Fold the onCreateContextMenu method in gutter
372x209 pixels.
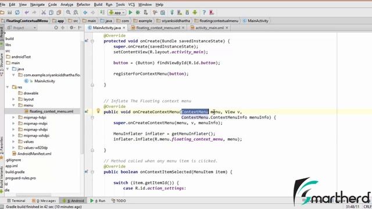click(92, 117)
